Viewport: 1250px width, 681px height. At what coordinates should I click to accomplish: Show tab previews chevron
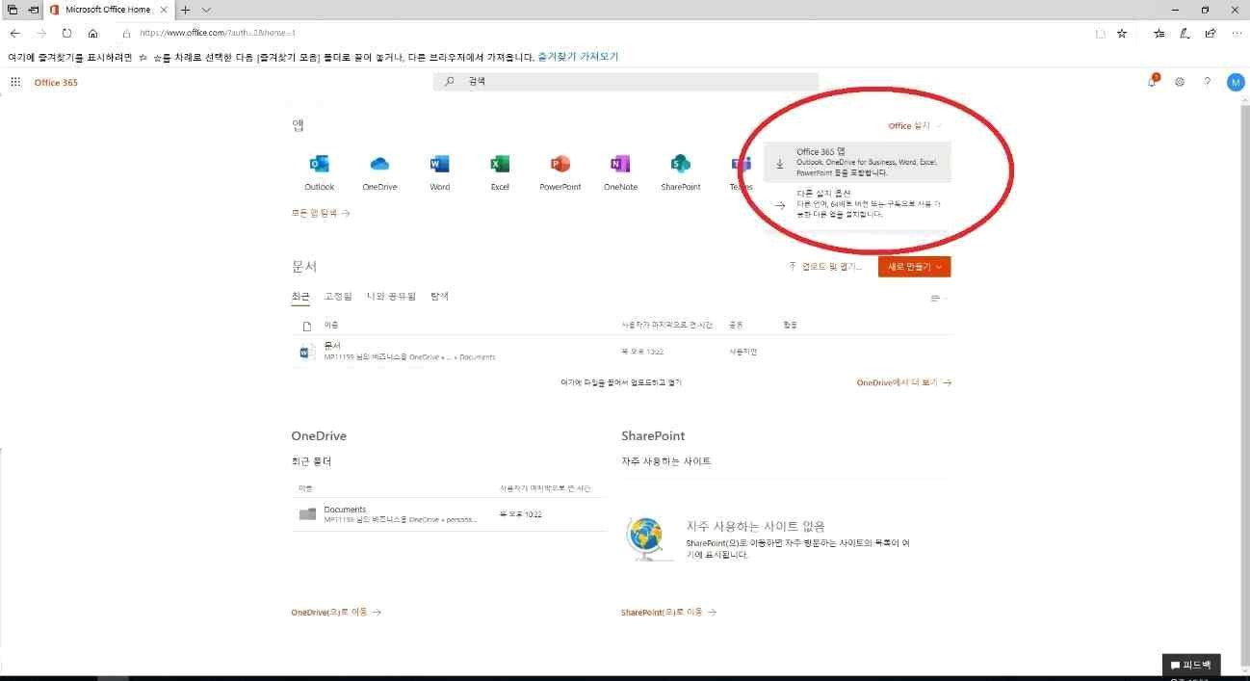(x=206, y=9)
